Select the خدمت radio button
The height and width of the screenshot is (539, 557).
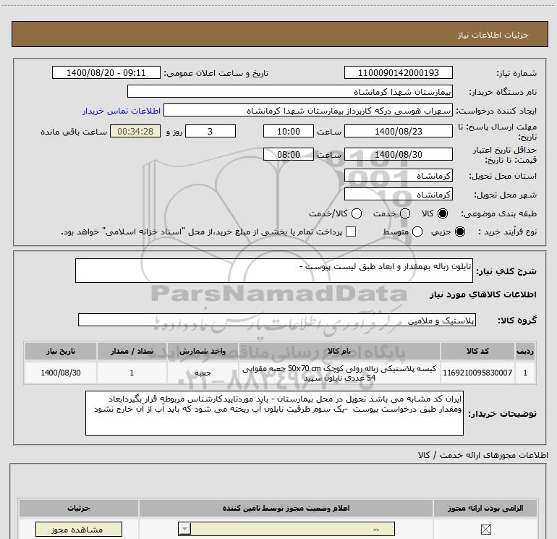tap(405, 213)
